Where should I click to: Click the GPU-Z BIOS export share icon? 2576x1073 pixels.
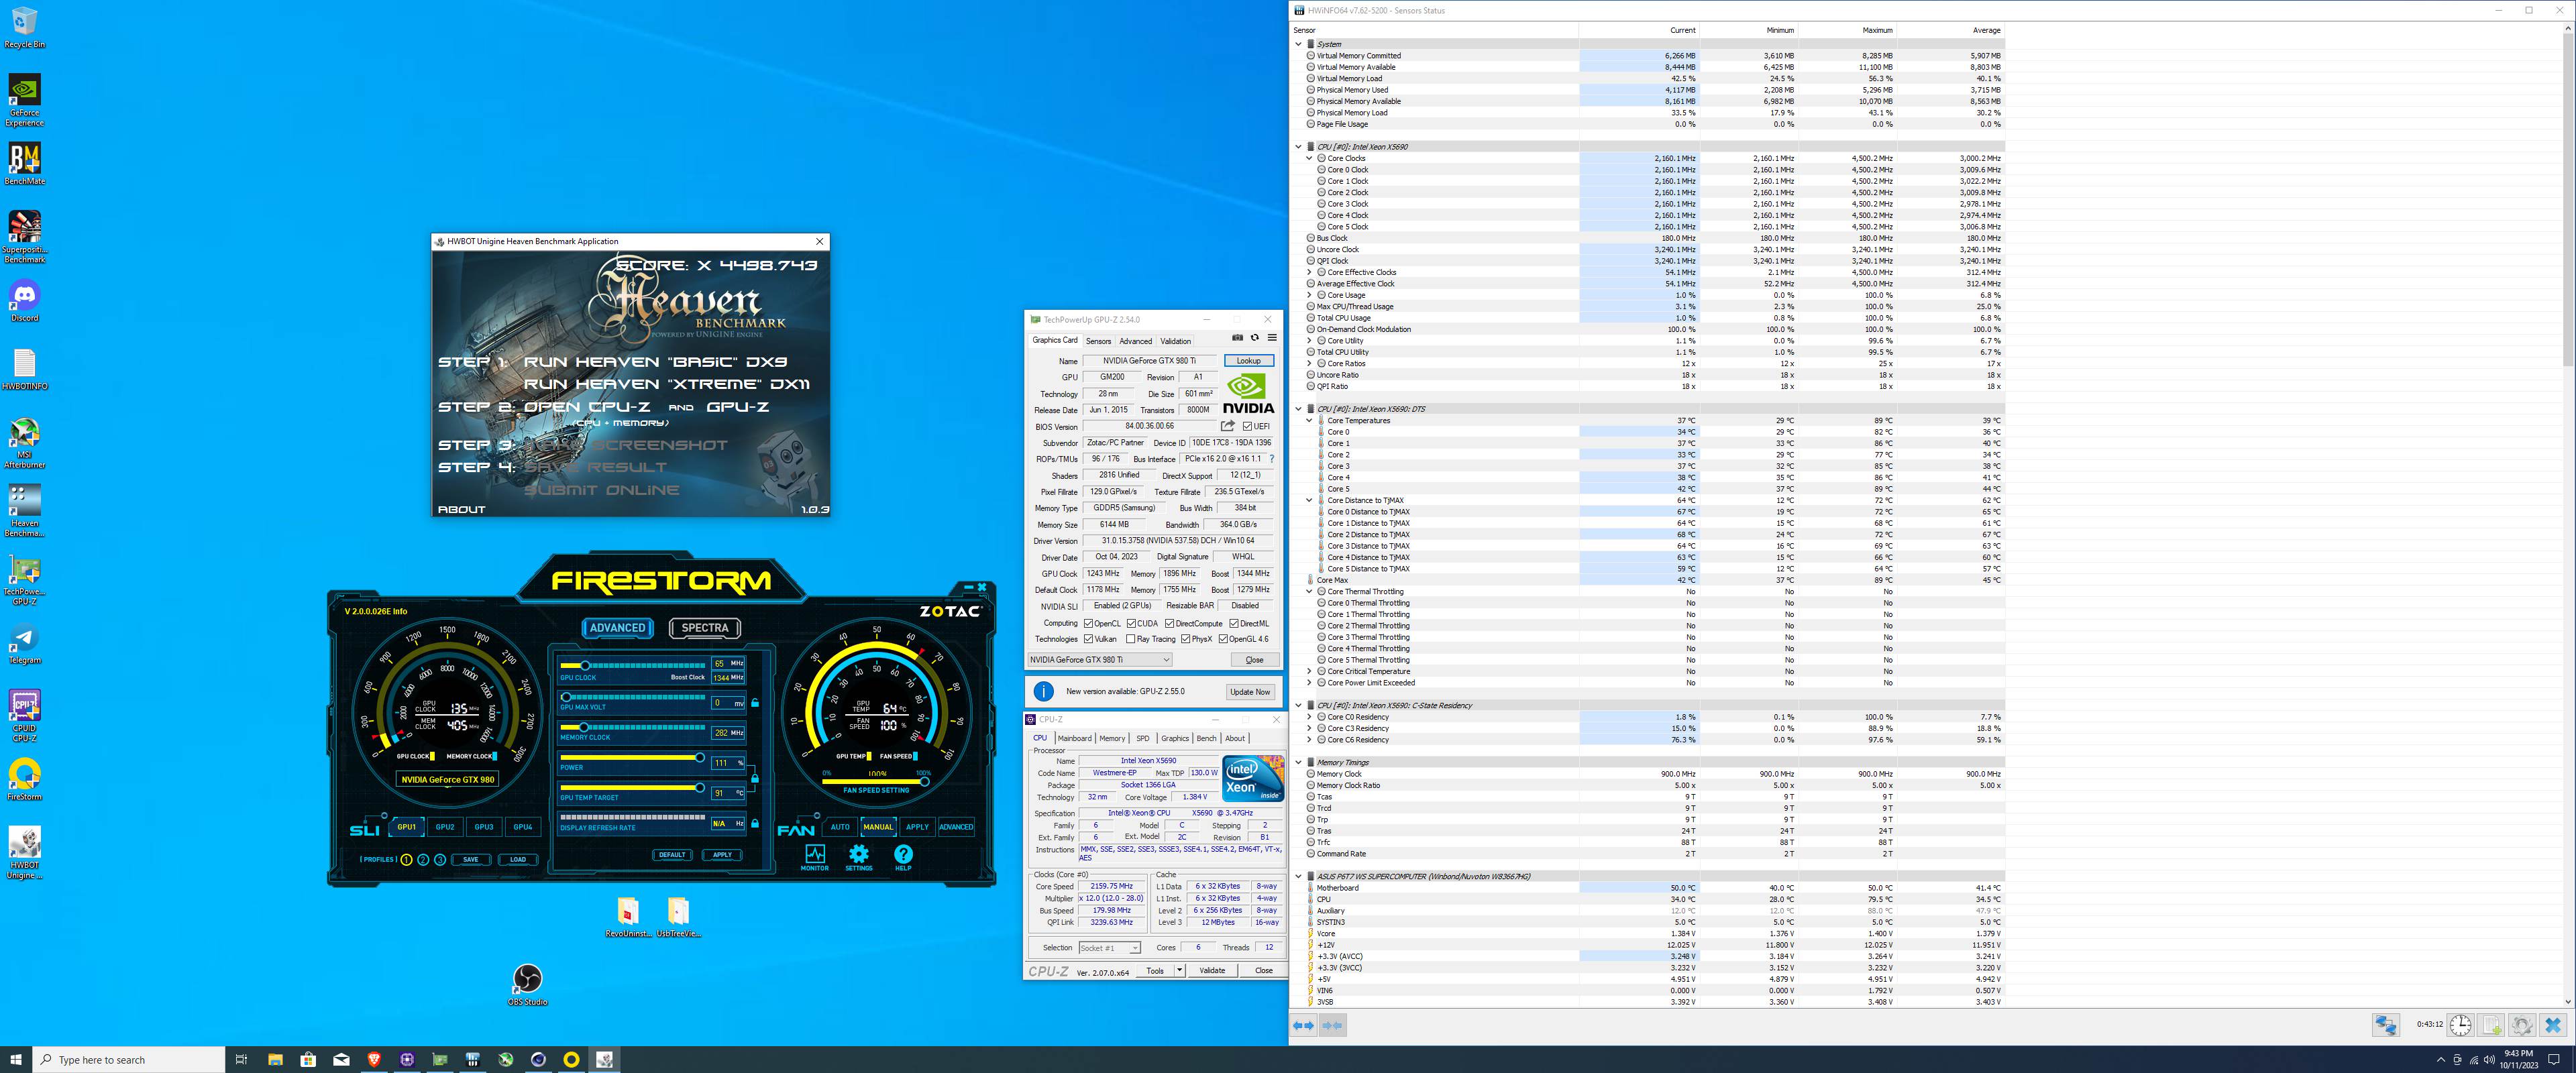tap(1228, 426)
